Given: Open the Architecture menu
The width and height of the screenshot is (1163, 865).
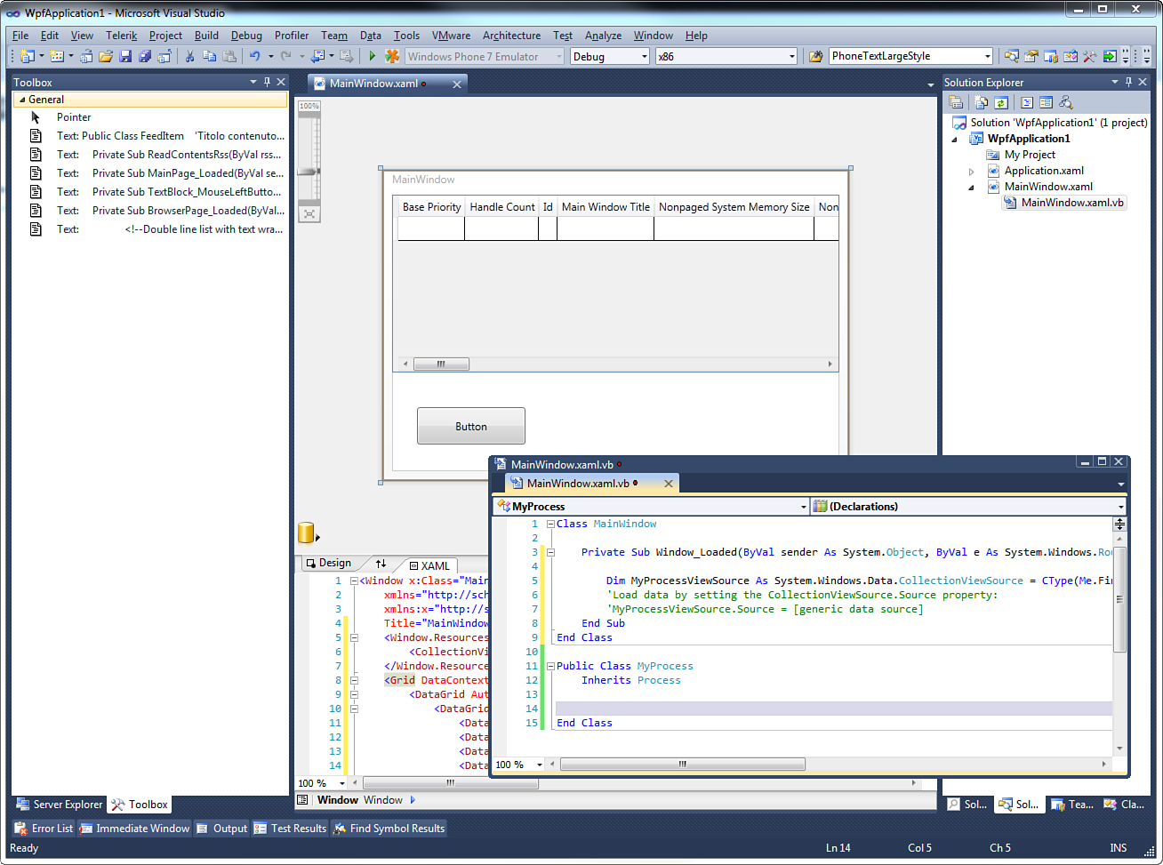Looking at the screenshot, I should pyautogui.click(x=511, y=36).
